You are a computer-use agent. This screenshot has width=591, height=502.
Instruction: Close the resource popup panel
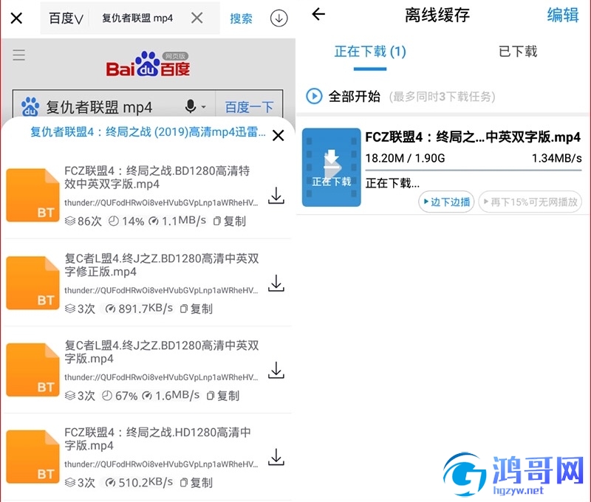tap(279, 135)
